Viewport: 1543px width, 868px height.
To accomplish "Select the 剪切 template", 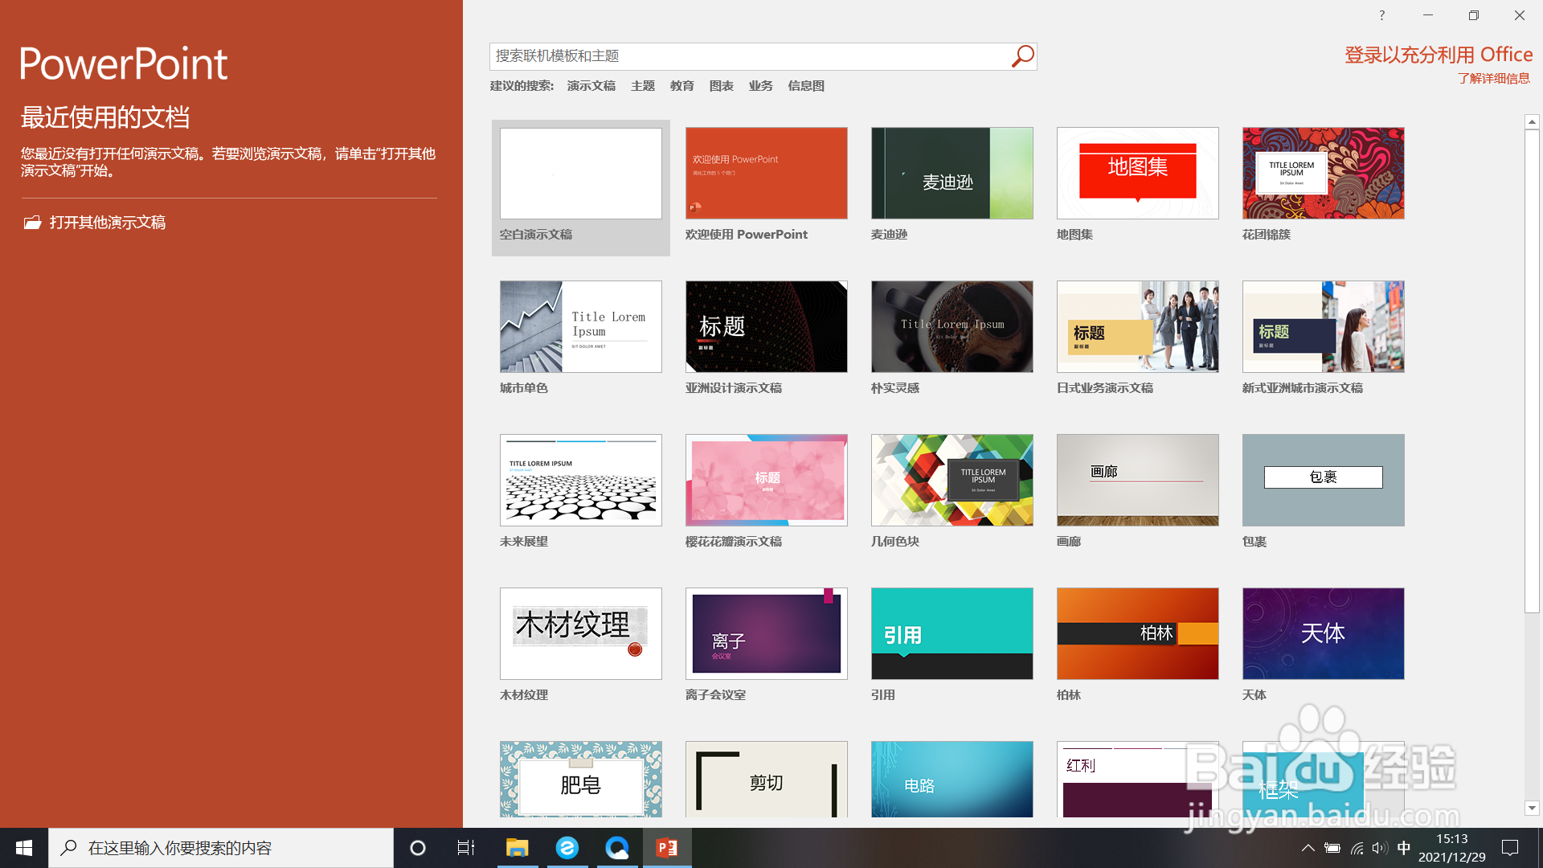I will point(766,779).
